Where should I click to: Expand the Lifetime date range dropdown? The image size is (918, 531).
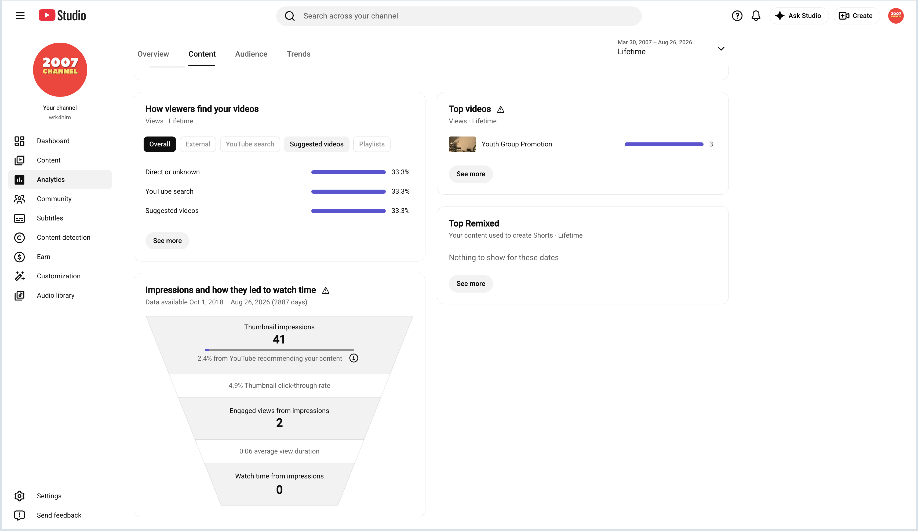[x=671, y=48]
